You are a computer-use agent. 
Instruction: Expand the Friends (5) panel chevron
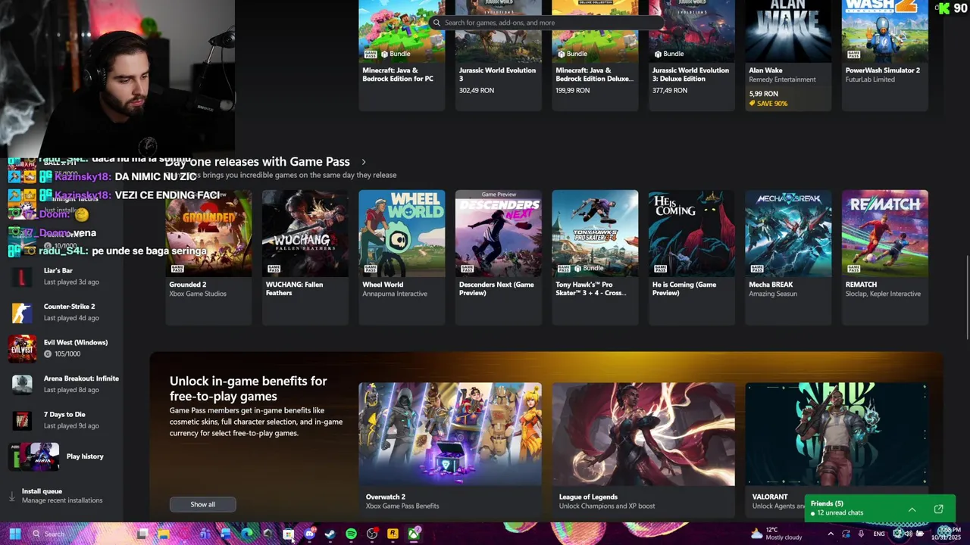tap(912, 509)
